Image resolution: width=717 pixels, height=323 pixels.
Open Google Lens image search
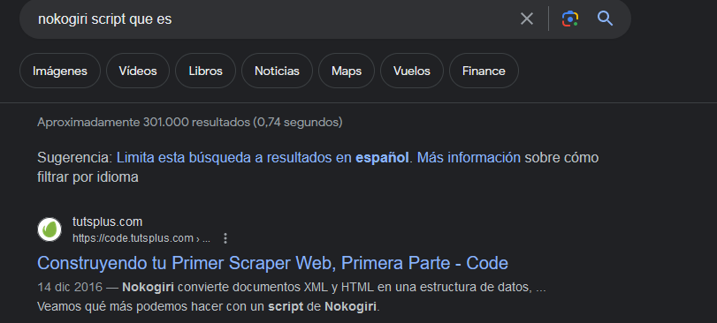coord(569,19)
